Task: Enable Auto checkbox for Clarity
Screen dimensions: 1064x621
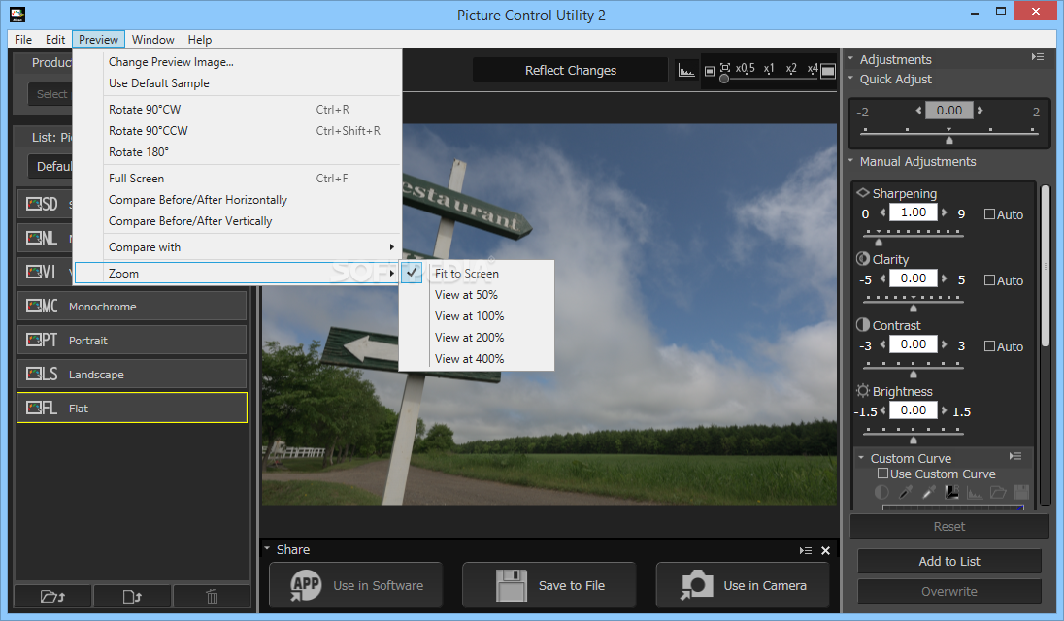Action: click(989, 280)
